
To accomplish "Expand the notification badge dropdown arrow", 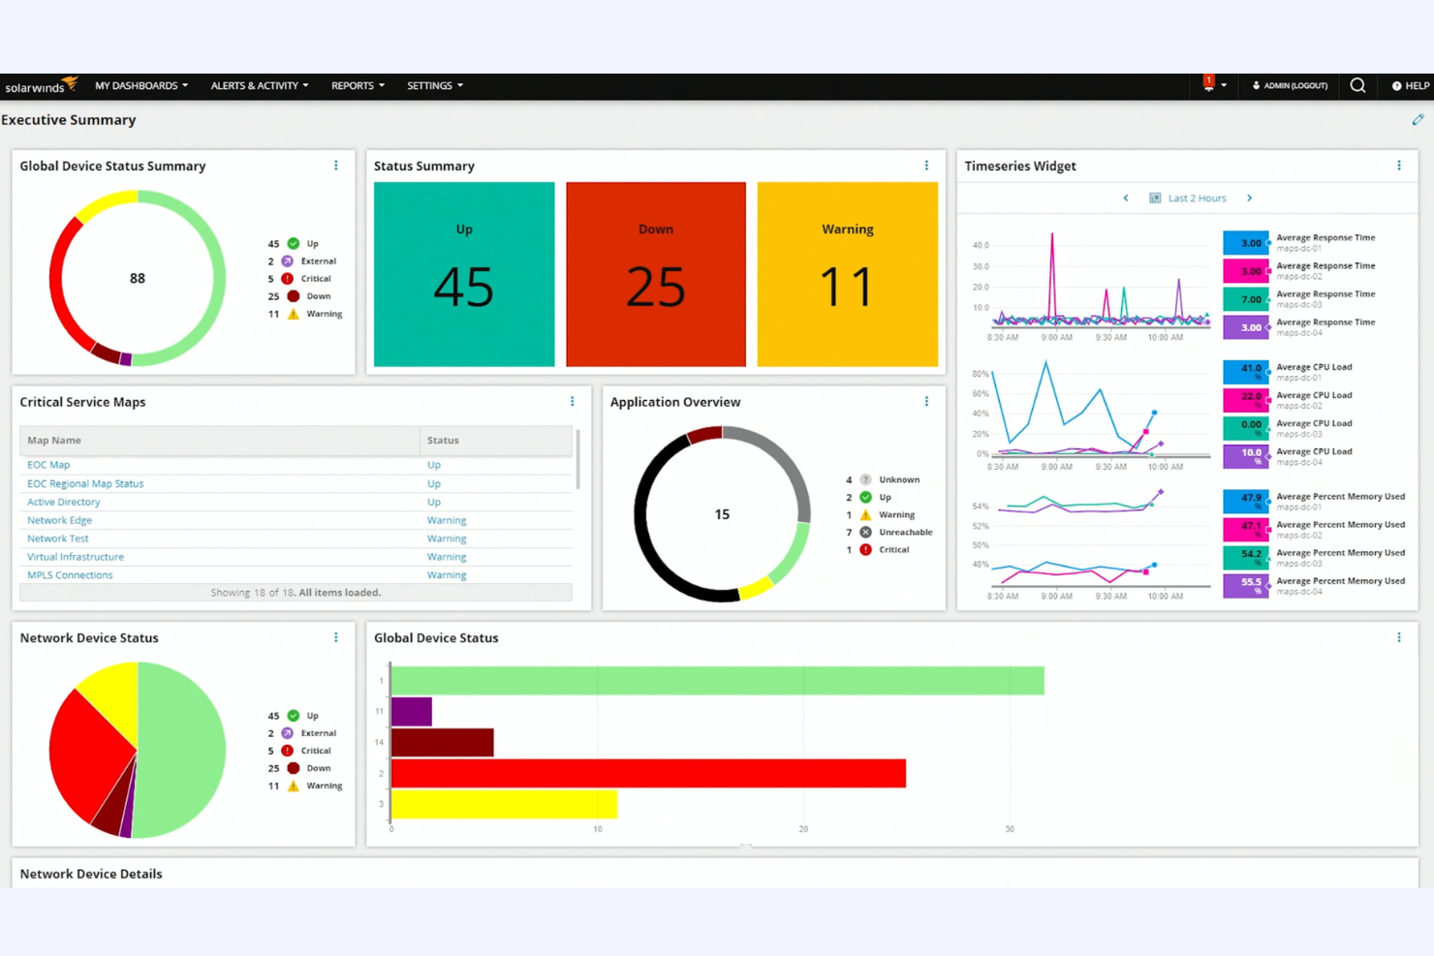I will [x=1226, y=85].
